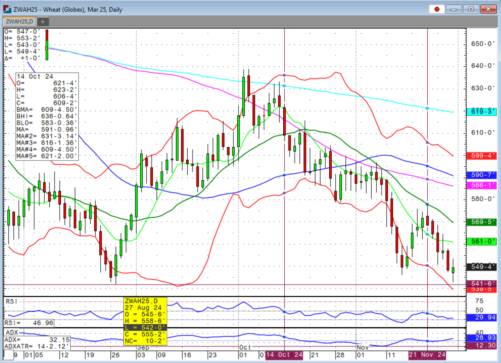
Task: Click the dark green 569-5' price label
Action: 482,222
